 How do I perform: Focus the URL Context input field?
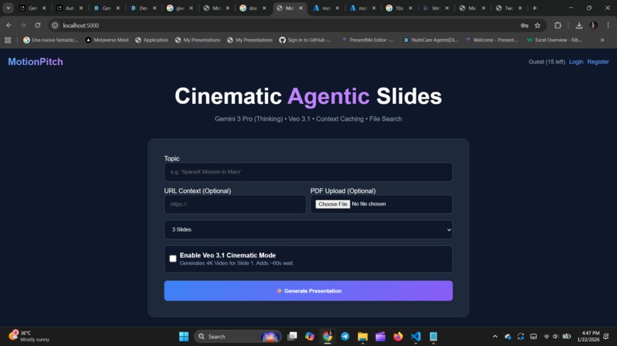235,204
